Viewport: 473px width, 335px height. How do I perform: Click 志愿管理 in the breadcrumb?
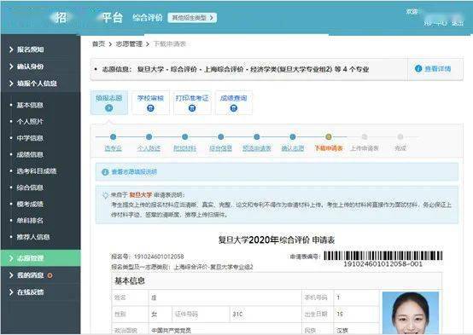click(x=129, y=44)
